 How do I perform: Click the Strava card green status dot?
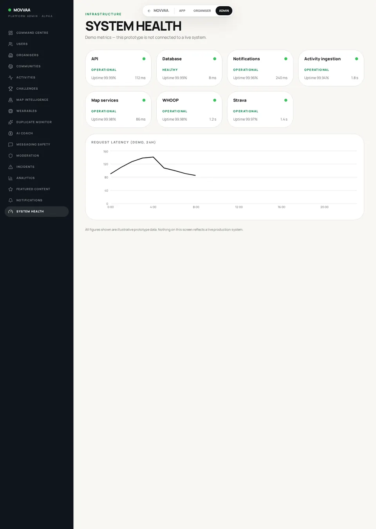[x=286, y=100]
